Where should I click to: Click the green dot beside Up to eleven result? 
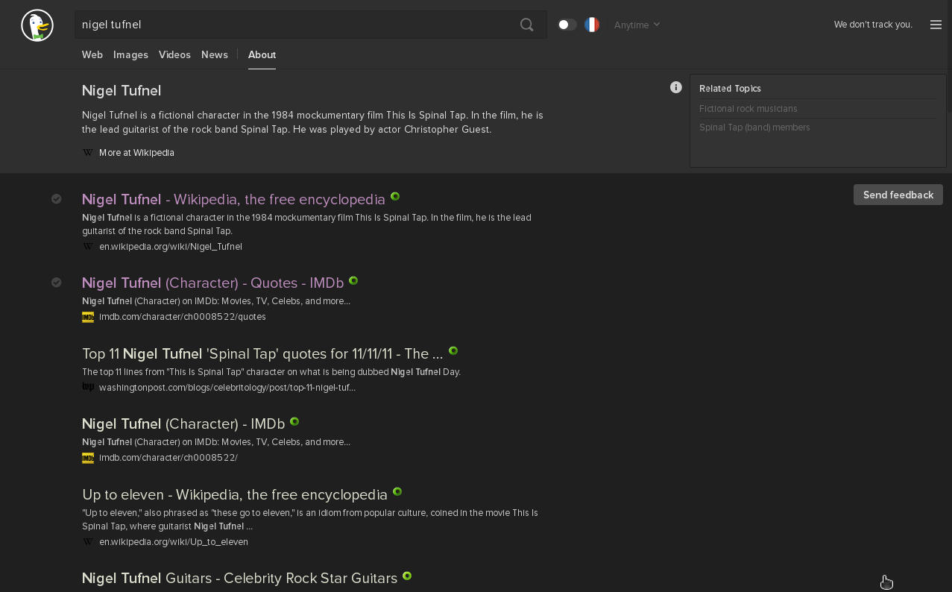(397, 491)
